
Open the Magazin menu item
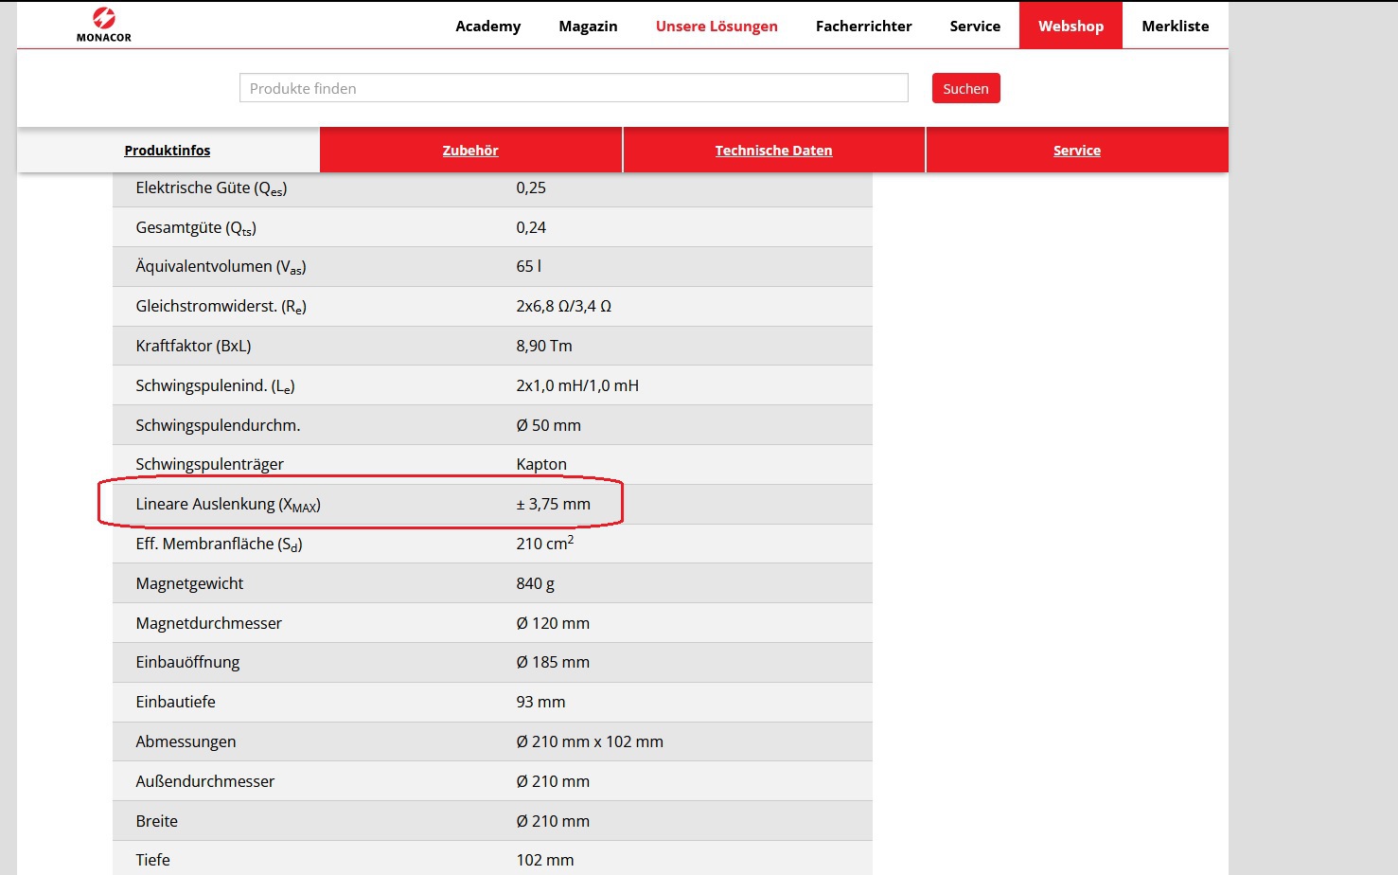coord(588,26)
